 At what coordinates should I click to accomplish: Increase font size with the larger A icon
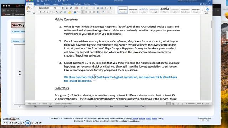click(63, 8)
